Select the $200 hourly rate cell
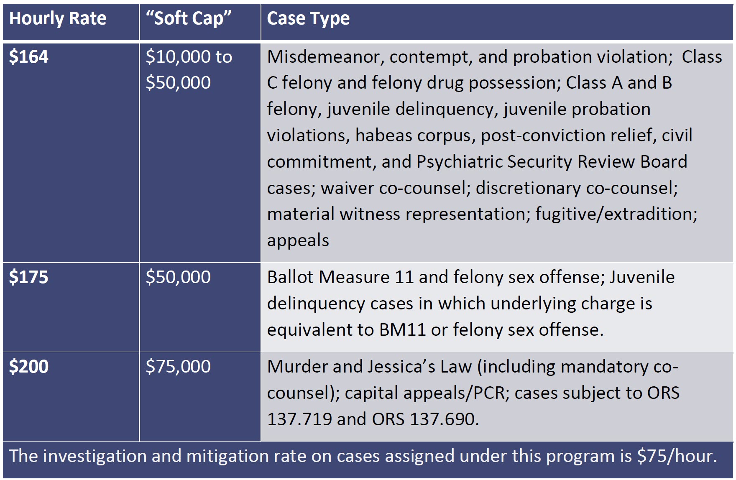The height and width of the screenshot is (480, 736). tap(29, 367)
